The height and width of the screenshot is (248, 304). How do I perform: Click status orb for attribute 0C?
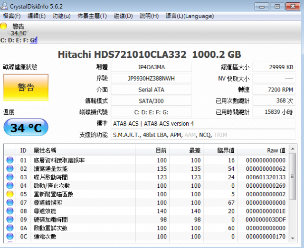tap(10, 237)
